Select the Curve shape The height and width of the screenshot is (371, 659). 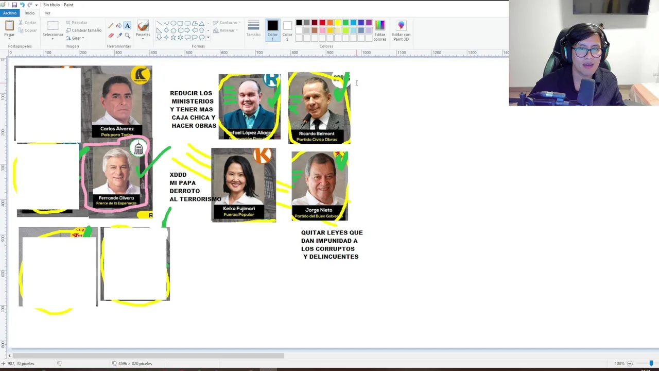tap(166, 23)
